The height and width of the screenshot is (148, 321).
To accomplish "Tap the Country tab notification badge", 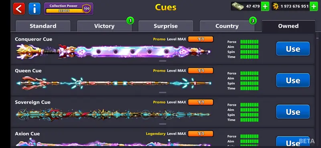I will pos(253,20).
